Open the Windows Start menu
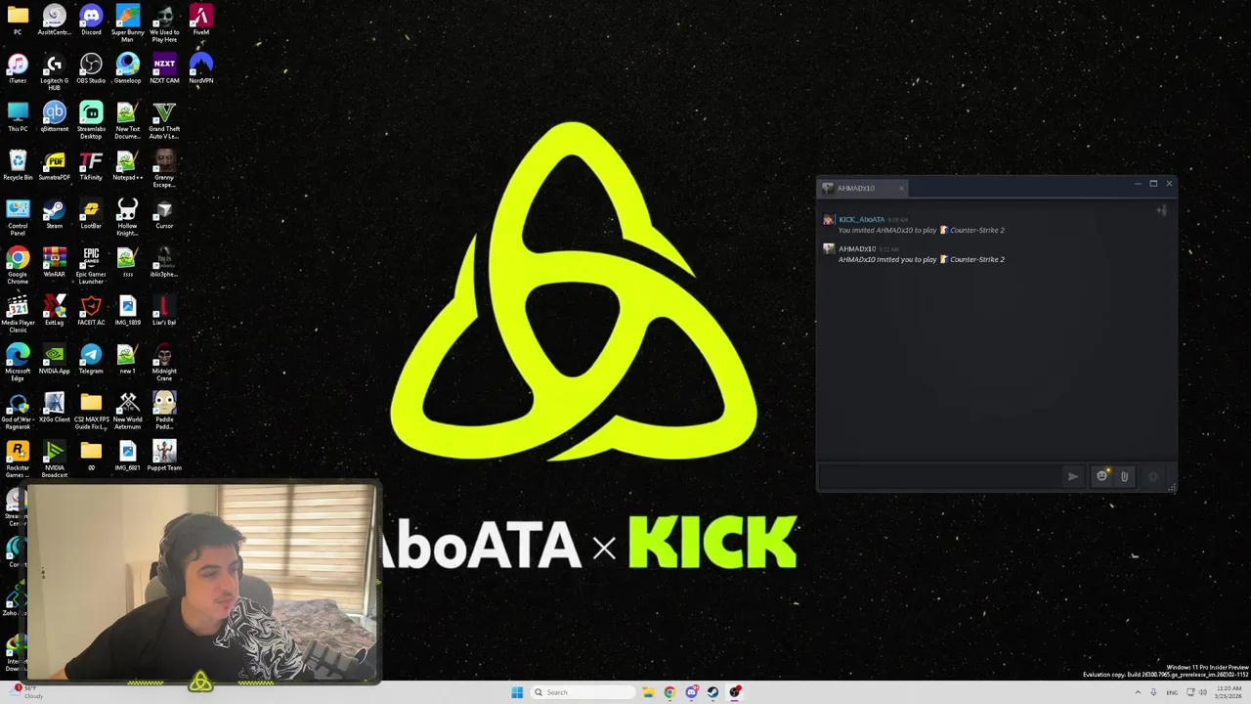This screenshot has width=1251, height=704. [x=517, y=692]
